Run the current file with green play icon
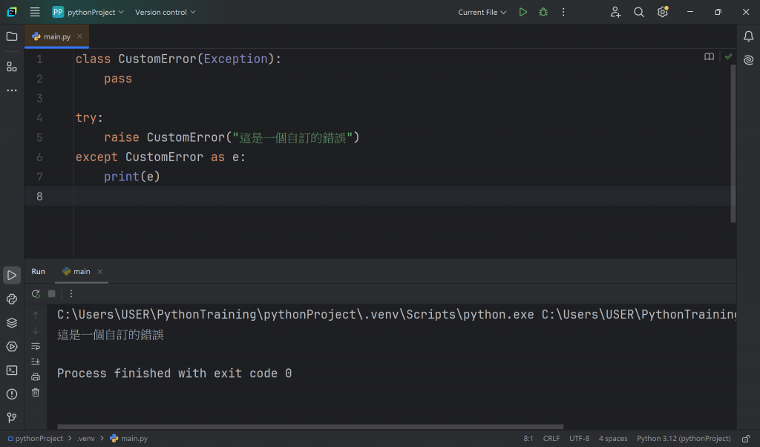 tap(523, 12)
